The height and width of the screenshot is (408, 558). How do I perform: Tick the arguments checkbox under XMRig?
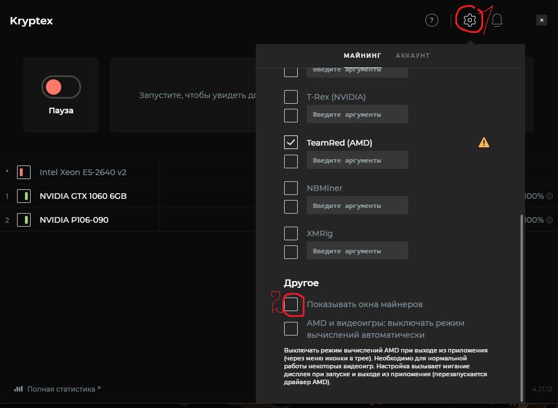291,252
